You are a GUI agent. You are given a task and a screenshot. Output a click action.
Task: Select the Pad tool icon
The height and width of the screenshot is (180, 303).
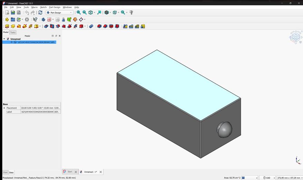pos(7,26)
